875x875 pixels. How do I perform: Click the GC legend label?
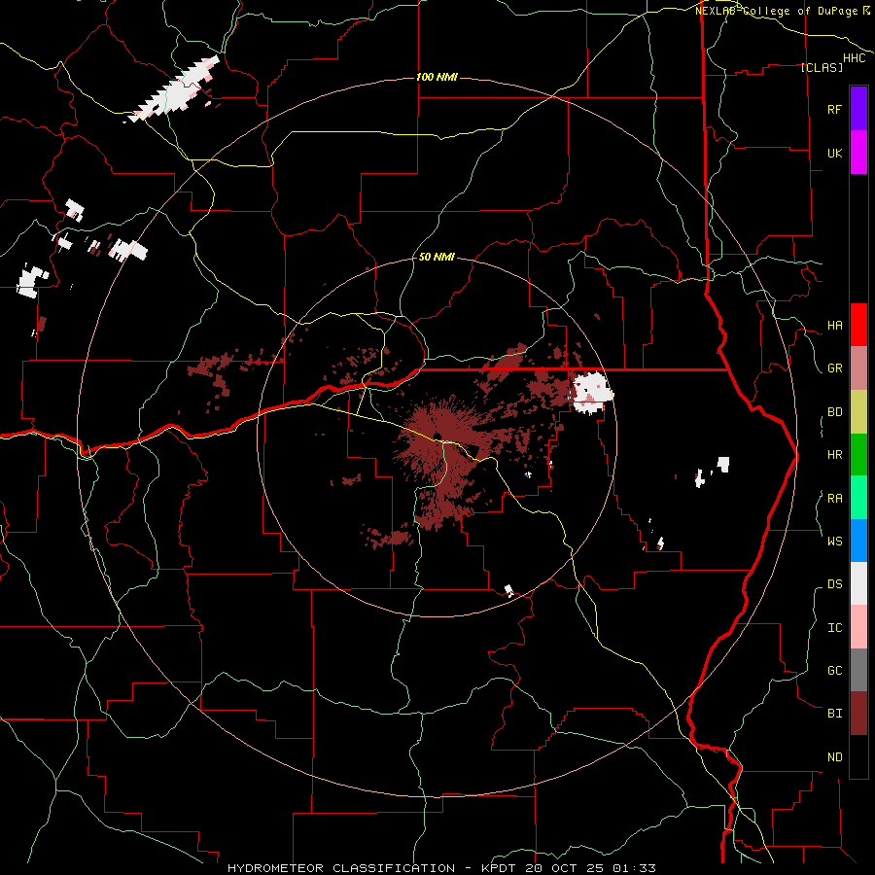834,670
